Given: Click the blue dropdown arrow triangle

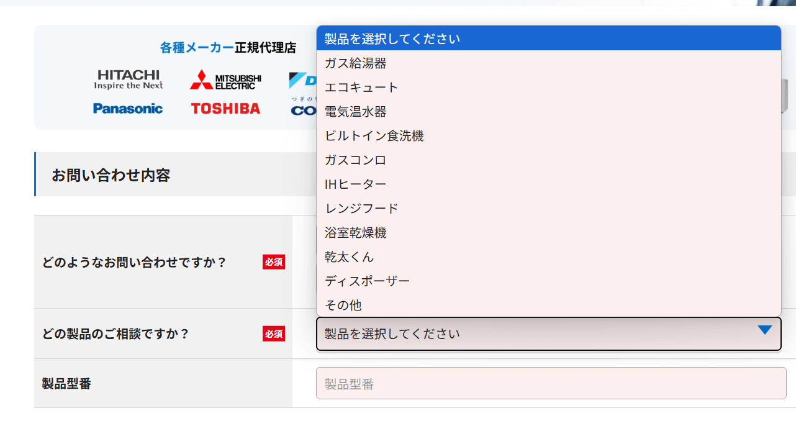Looking at the screenshot, I should pyautogui.click(x=764, y=330).
